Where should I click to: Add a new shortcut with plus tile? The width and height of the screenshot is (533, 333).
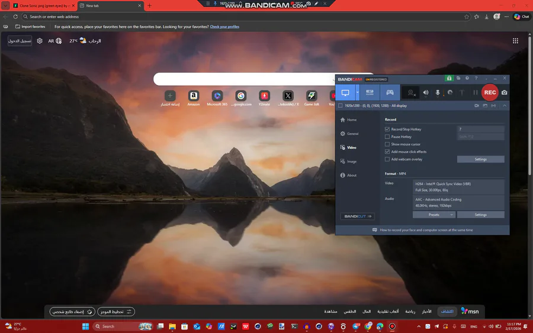170,98
